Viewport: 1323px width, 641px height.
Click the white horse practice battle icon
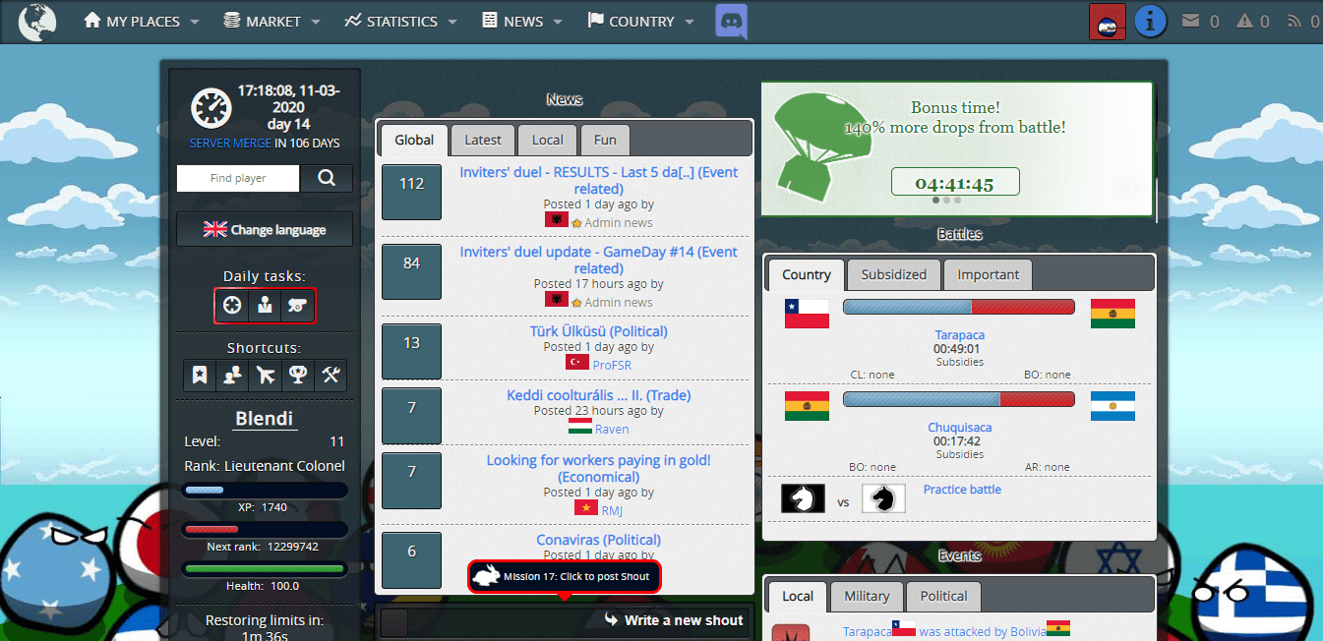[x=803, y=498]
